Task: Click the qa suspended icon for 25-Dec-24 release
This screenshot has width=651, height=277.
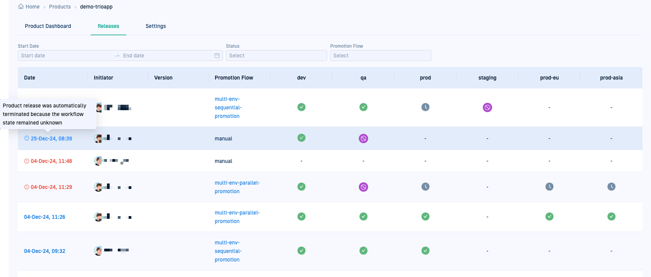Action: point(363,138)
